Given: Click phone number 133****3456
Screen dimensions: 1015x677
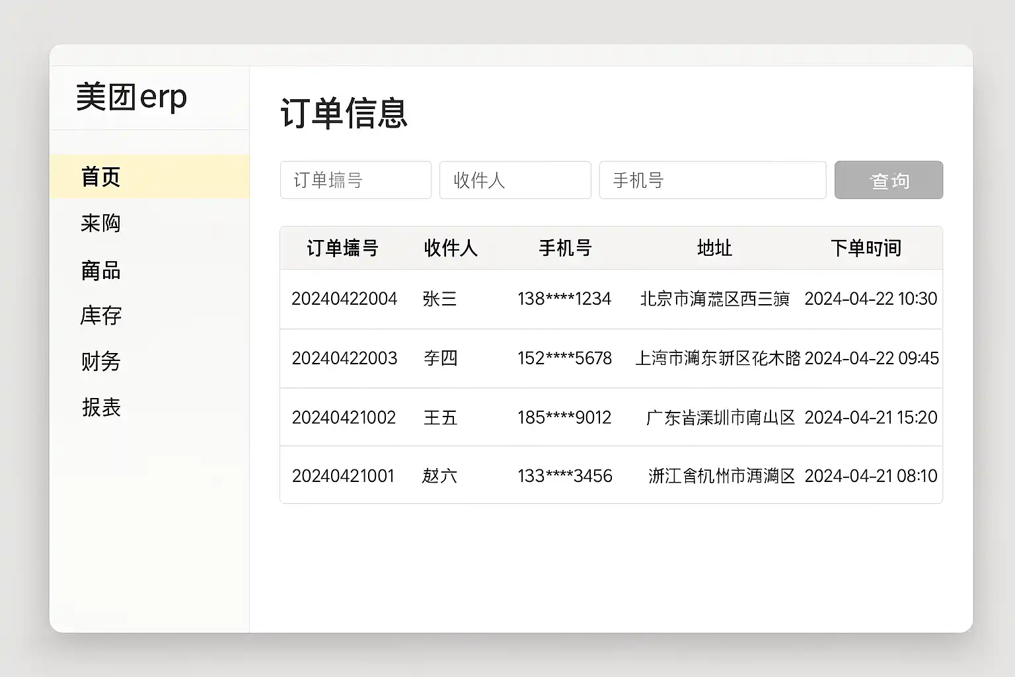Looking at the screenshot, I should (564, 476).
